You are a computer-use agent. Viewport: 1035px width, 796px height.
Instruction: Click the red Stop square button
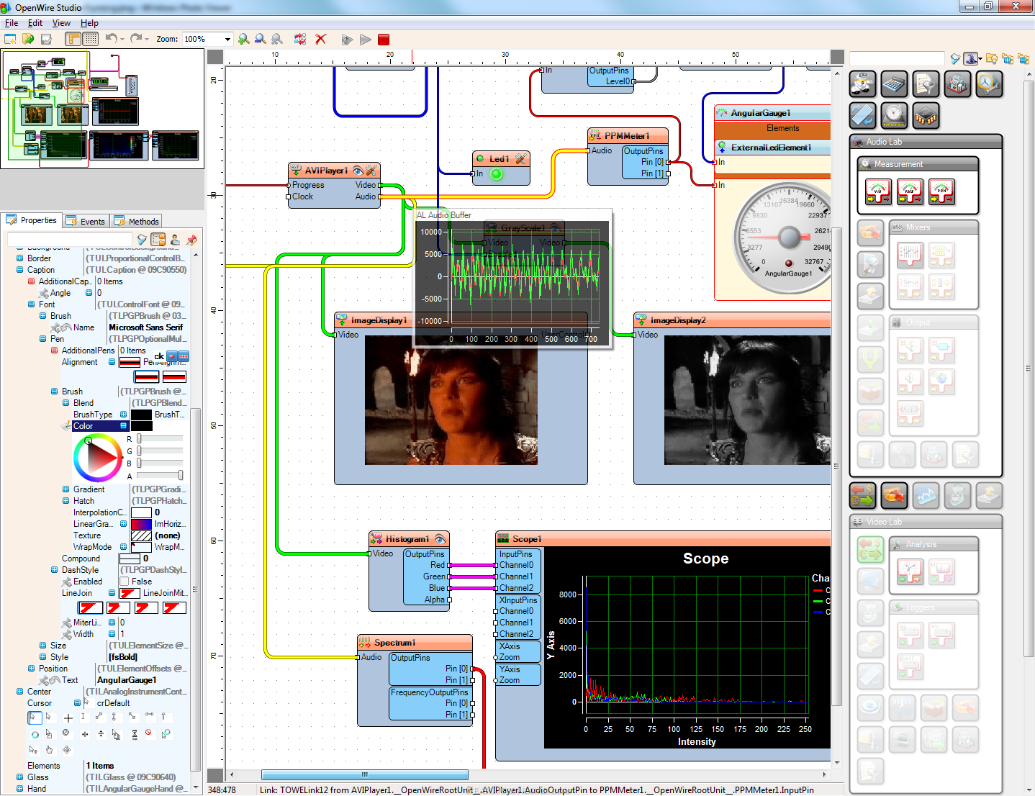[x=384, y=40]
